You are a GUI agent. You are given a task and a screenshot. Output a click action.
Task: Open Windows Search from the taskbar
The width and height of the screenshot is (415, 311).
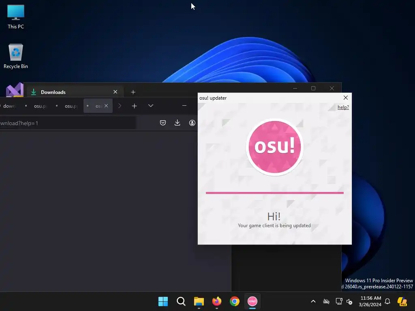pyautogui.click(x=181, y=301)
